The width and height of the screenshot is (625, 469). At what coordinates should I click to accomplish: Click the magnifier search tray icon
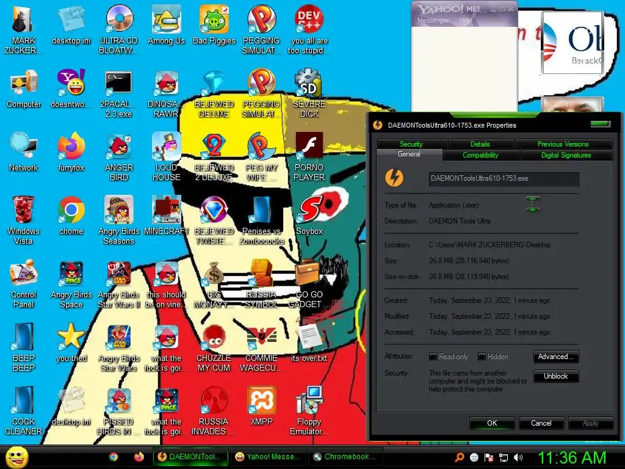(459, 457)
